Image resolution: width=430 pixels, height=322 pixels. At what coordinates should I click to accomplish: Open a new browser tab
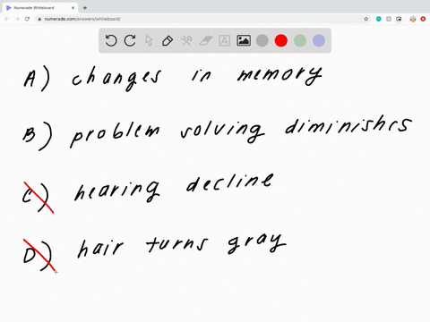[x=85, y=8]
